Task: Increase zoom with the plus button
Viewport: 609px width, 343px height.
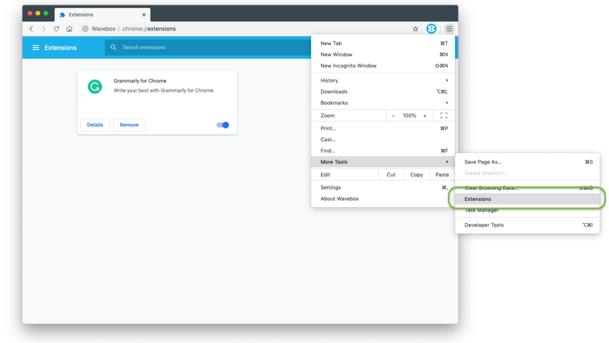Action: coord(425,116)
